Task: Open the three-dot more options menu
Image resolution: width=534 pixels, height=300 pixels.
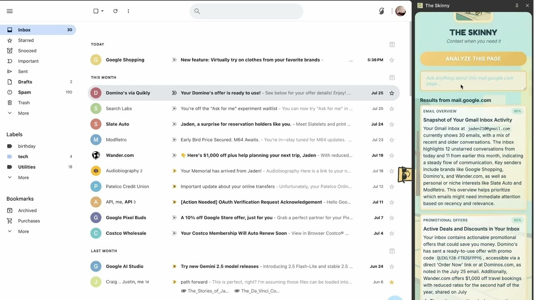Action: coord(128,11)
